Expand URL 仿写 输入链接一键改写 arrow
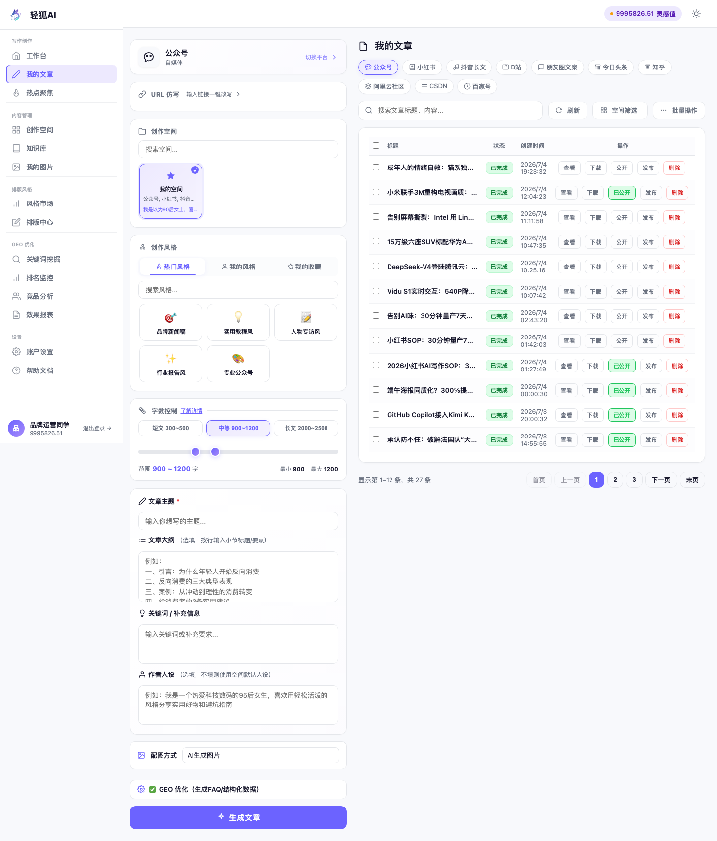This screenshot has height=841, width=717. (238, 94)
